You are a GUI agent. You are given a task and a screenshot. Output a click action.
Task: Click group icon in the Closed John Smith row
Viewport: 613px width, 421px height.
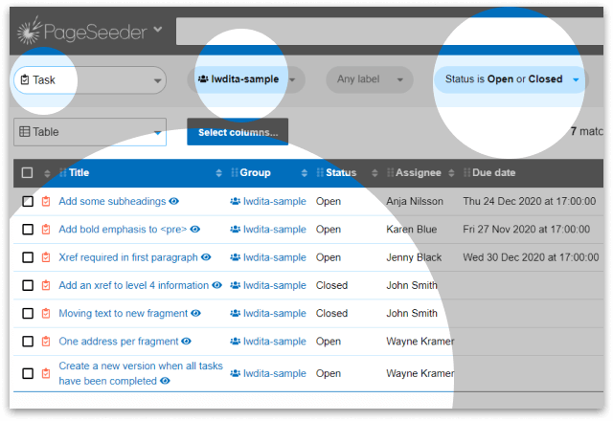click(x=235, y=285)
